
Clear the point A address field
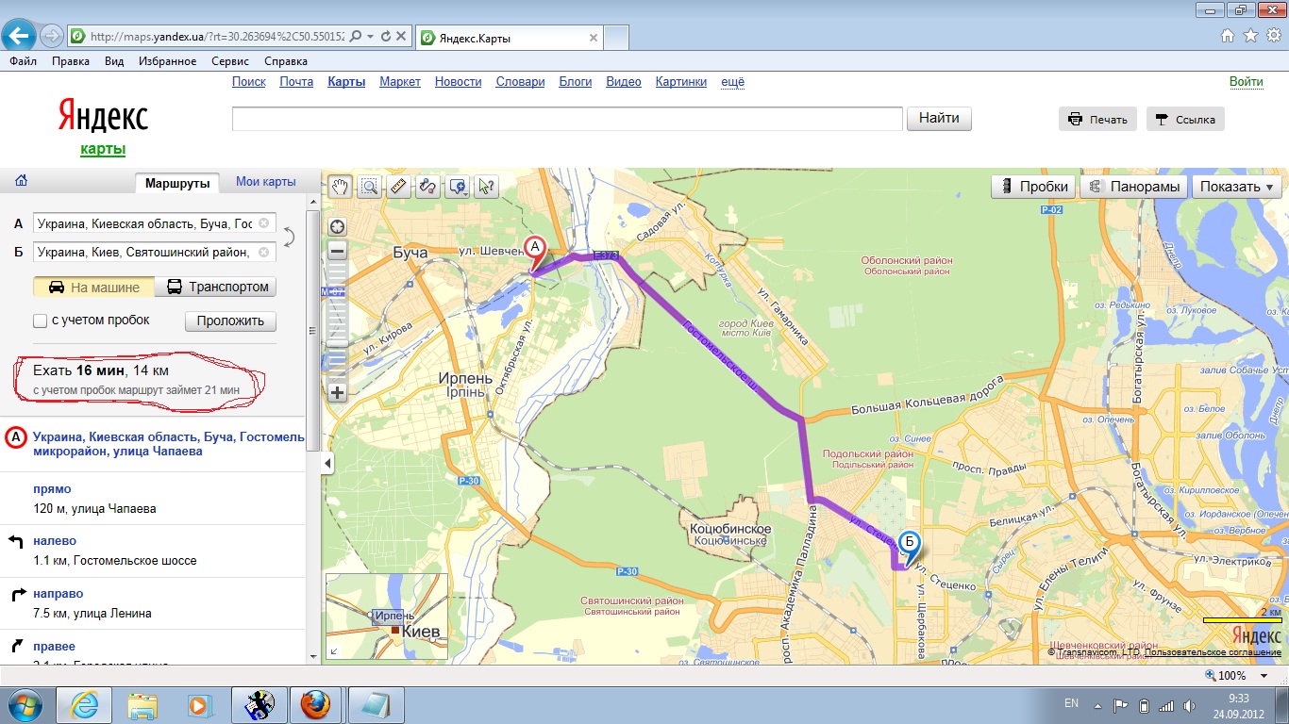tap(264, 223)
